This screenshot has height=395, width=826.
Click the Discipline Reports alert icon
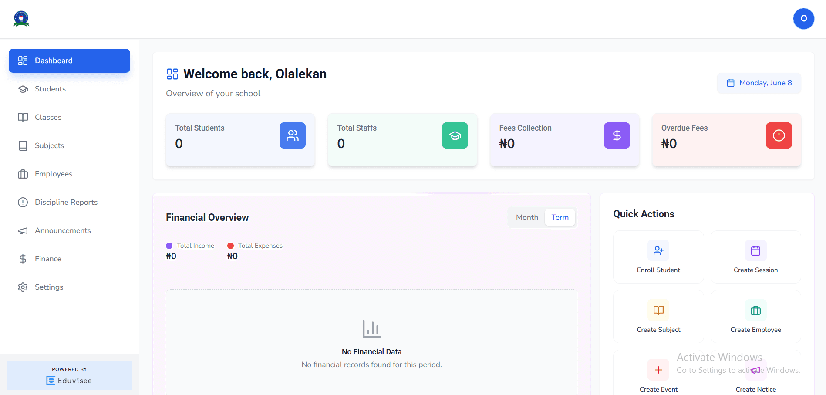coord(23,202)
